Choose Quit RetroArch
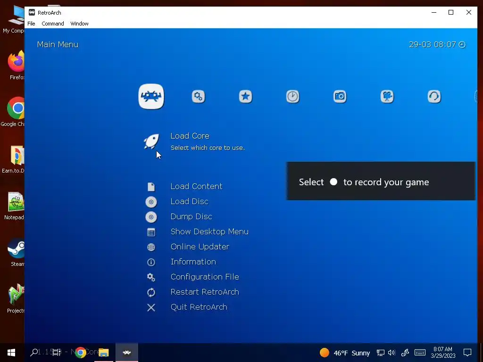 pos(199,307)
